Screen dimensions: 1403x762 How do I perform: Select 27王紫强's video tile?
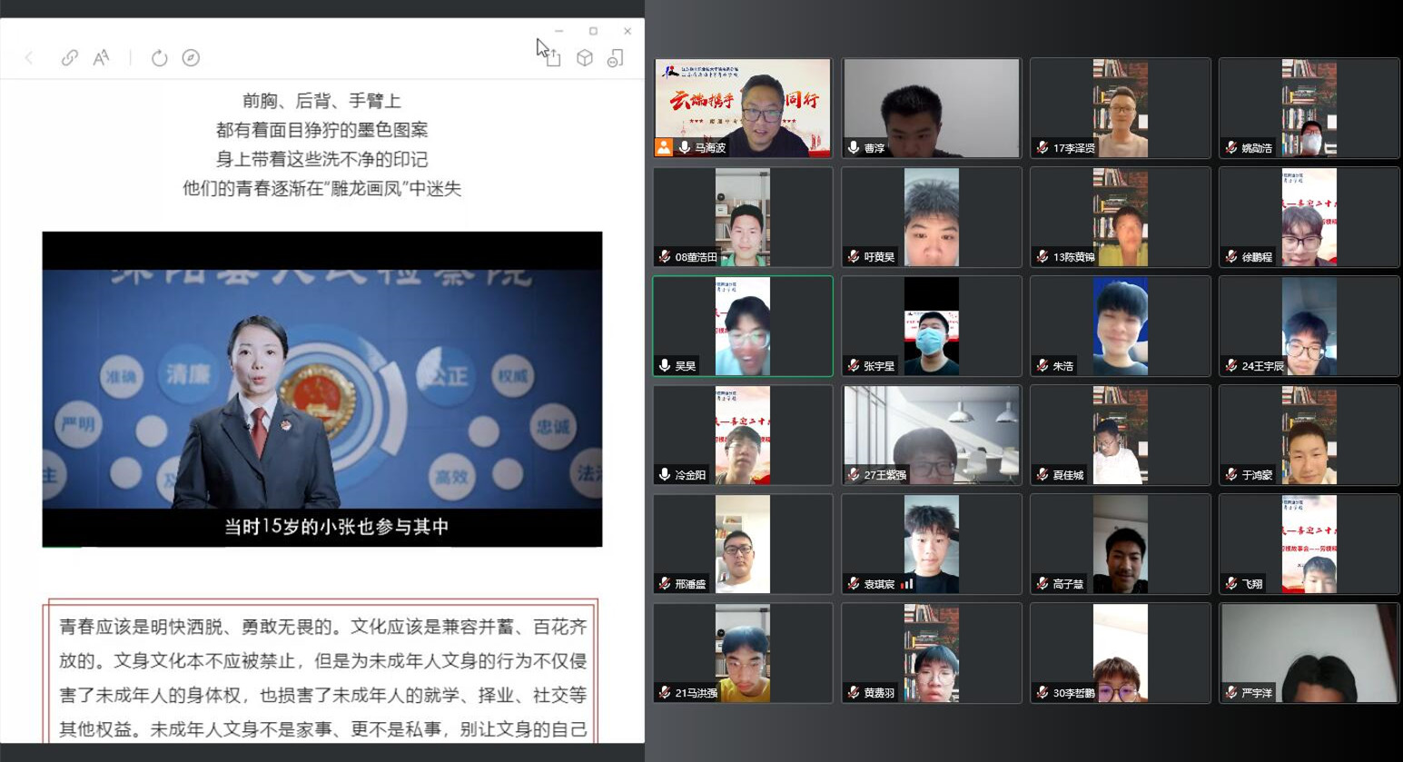(x=931, y=435)
